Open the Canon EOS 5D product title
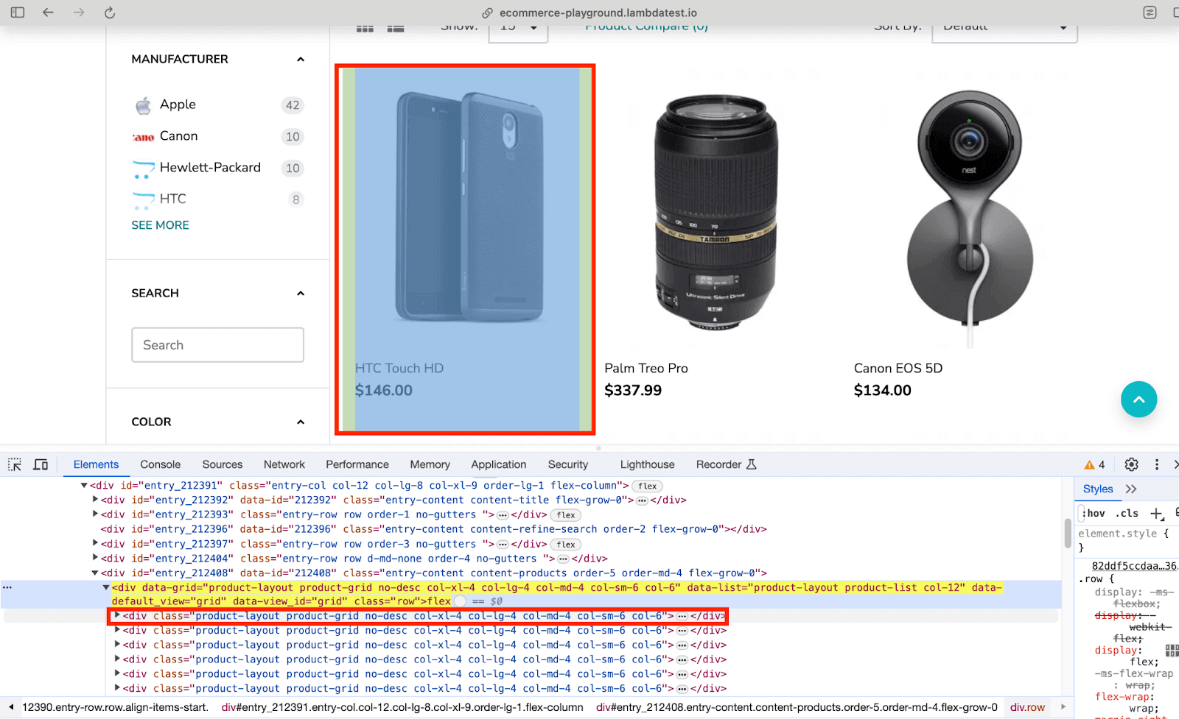1179x719 pixels. (898, 369)
